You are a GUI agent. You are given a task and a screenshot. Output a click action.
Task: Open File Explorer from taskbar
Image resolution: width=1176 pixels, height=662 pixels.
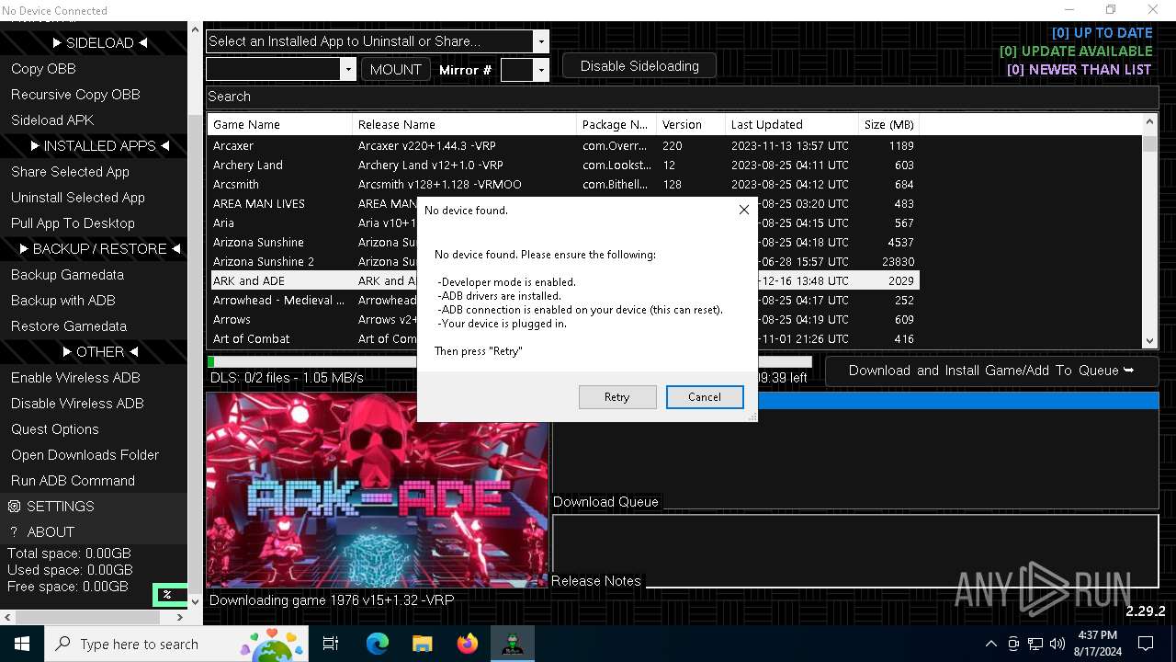[x=422, y=644]
